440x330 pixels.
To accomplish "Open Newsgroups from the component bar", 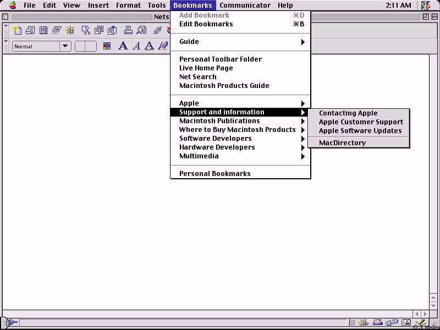I will pyautogui.click(x=392, y=323).
